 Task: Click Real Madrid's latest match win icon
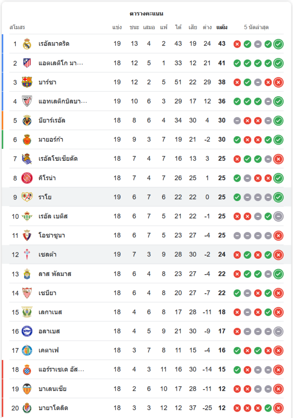(x=278, y=44)
